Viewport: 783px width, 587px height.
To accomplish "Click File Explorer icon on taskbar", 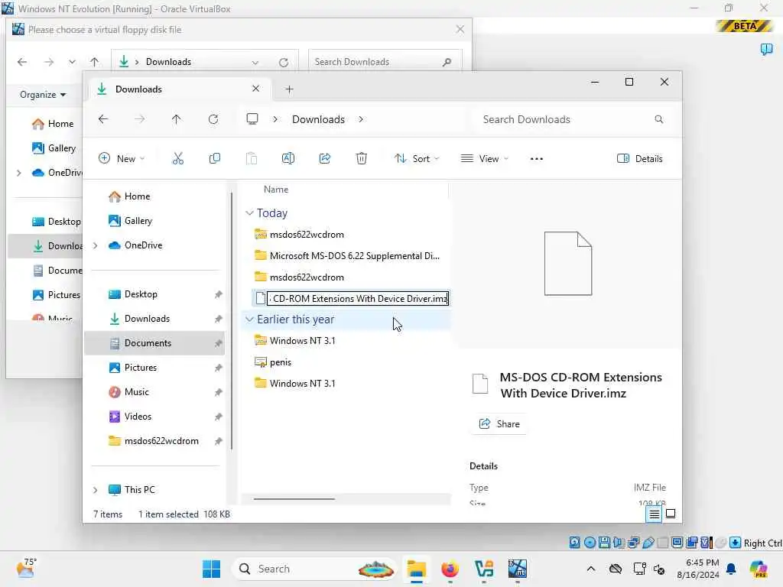I will click(x=416, y=569).
